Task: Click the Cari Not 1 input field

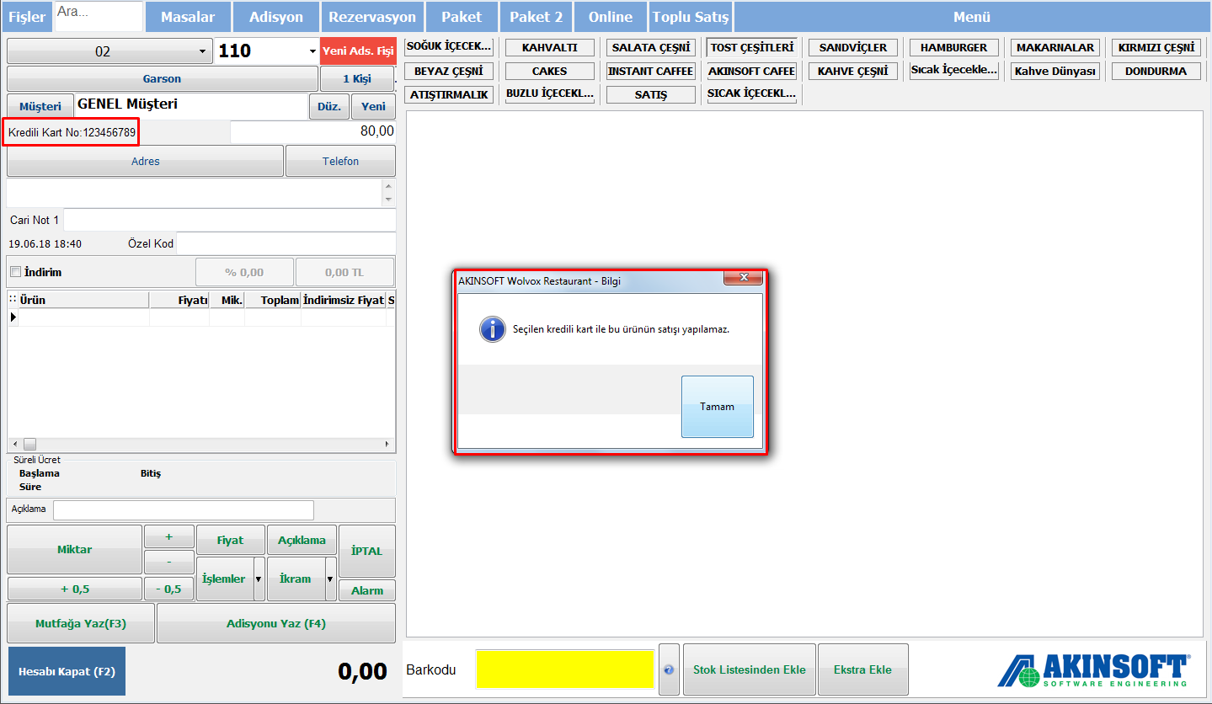Action: click(x=229, y=220)
